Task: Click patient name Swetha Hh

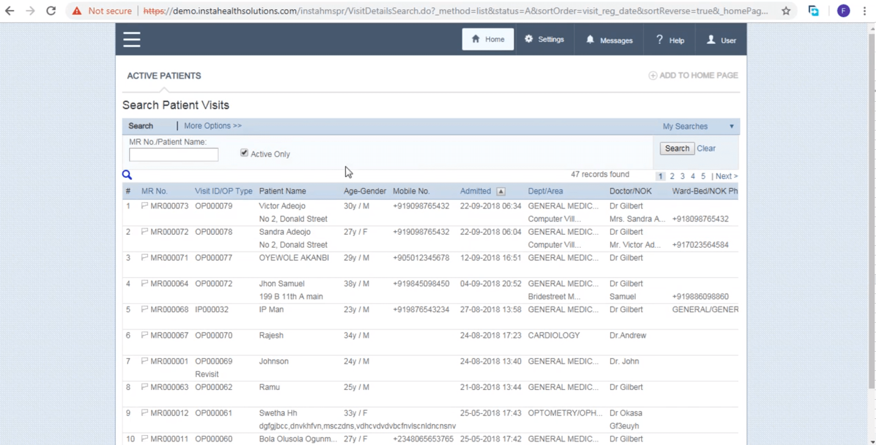Action: point(278,413)
